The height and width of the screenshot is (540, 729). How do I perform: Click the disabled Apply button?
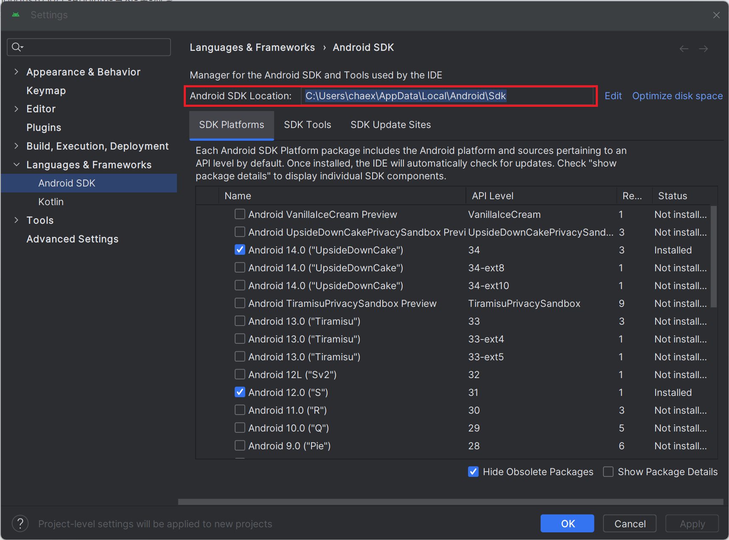692,523
